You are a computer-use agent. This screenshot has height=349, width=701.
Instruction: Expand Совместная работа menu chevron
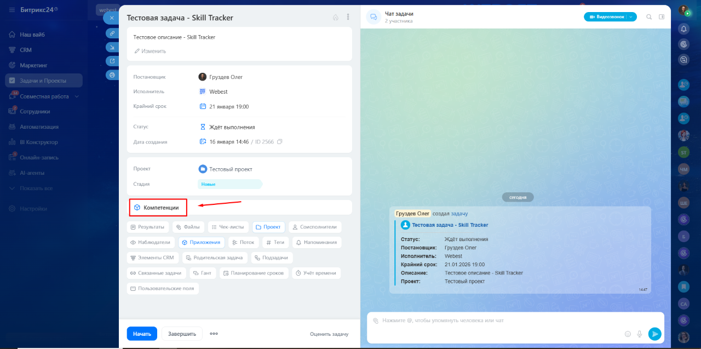pos(77,96)
